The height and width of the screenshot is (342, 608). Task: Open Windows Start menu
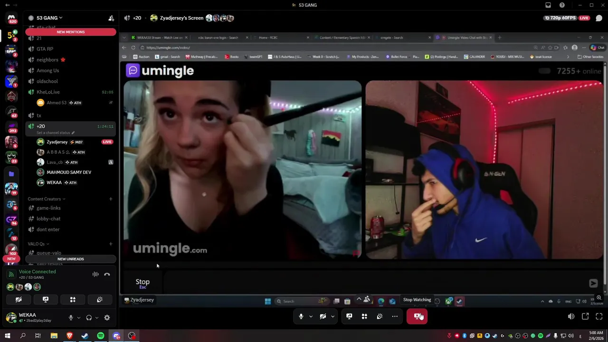[8, 336]
